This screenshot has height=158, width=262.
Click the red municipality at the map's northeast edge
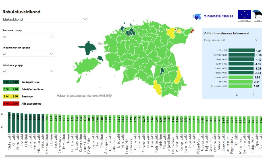[192, 31]
